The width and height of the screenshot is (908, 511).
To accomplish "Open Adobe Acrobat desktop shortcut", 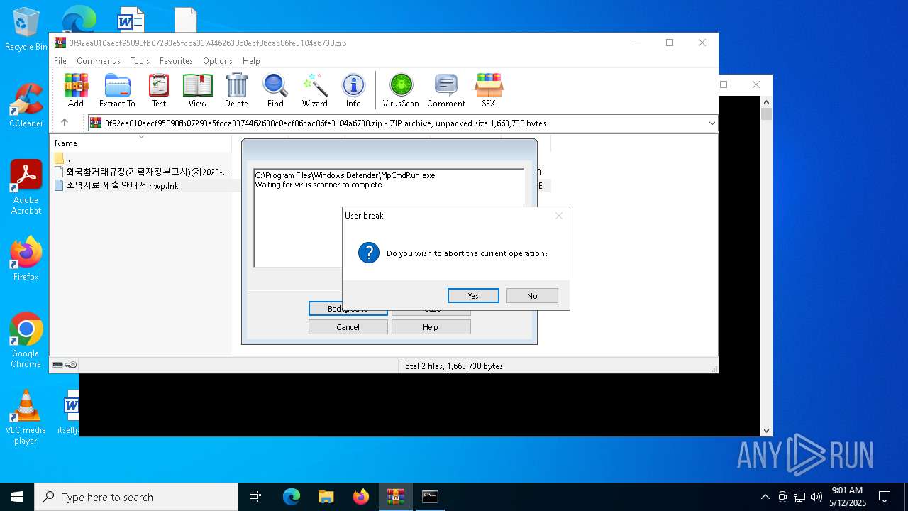I will 26,187.
